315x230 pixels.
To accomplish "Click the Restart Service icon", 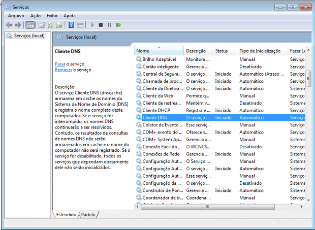I will (x=118, y=25).
